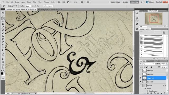Hide Layer 13 with eye icon
Image resolution: width=169 pixels, height=95 pixels.
141,82
